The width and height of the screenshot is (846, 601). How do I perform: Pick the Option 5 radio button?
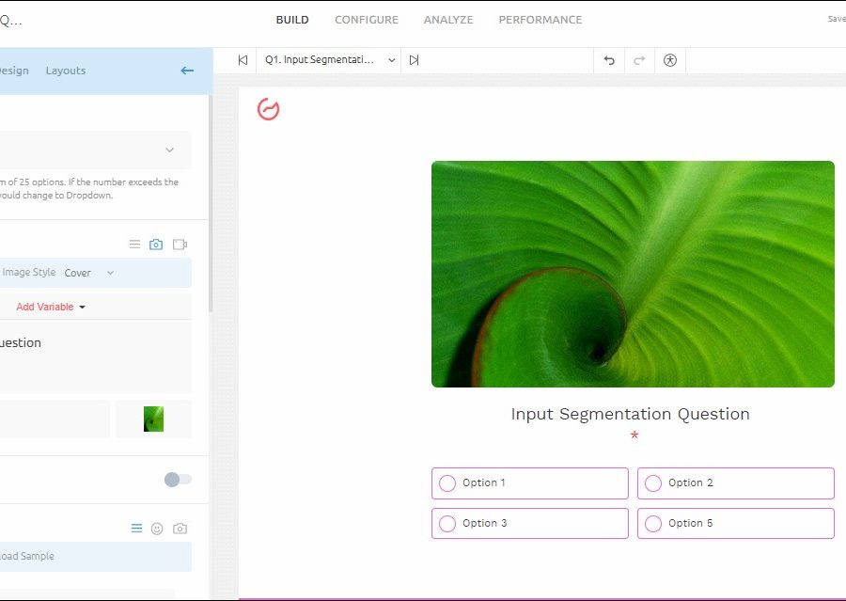click(653, 524)
